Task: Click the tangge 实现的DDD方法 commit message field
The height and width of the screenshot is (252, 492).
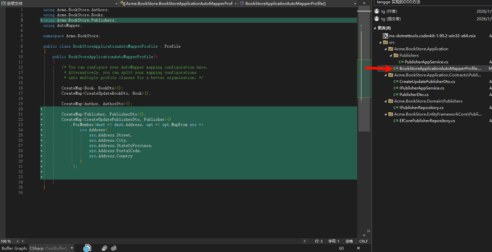Action: (x=433, y=2)
